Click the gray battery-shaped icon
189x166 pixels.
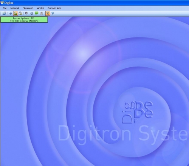click(42, 13)
